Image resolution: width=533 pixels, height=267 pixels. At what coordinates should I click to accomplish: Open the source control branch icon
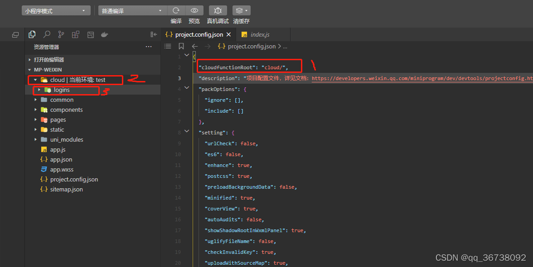tap(61, 34)
